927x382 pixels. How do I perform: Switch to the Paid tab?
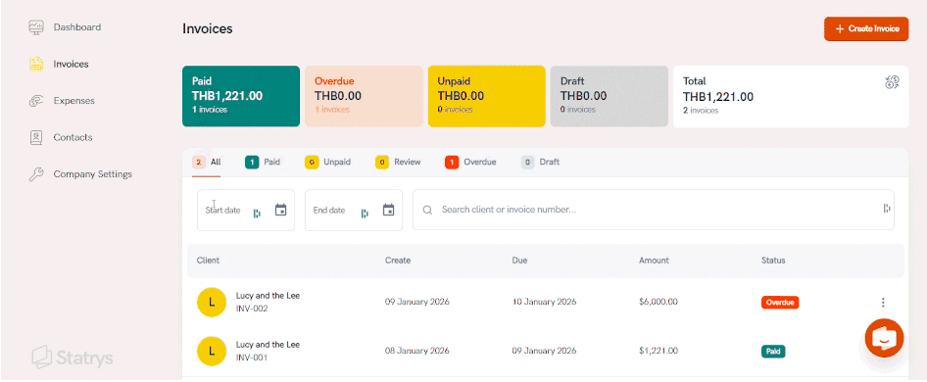point(263,162)
